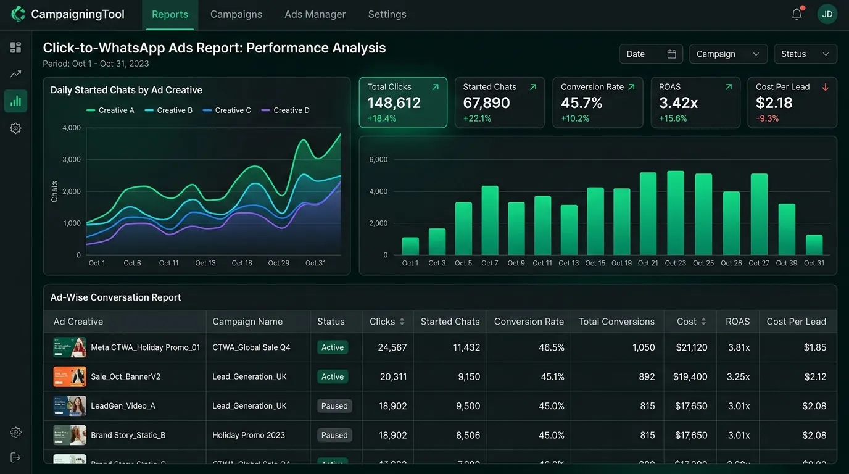Sort the table by Cost column
The width and height of the screenshot is (849, 474).
pos(703,322)
